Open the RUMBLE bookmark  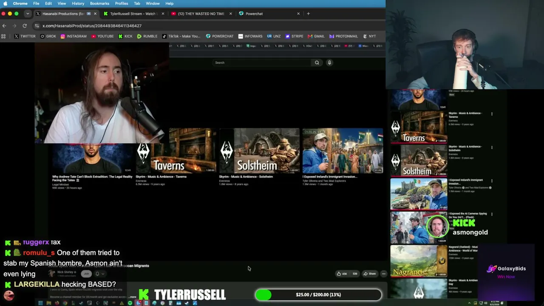pos(147,37)
